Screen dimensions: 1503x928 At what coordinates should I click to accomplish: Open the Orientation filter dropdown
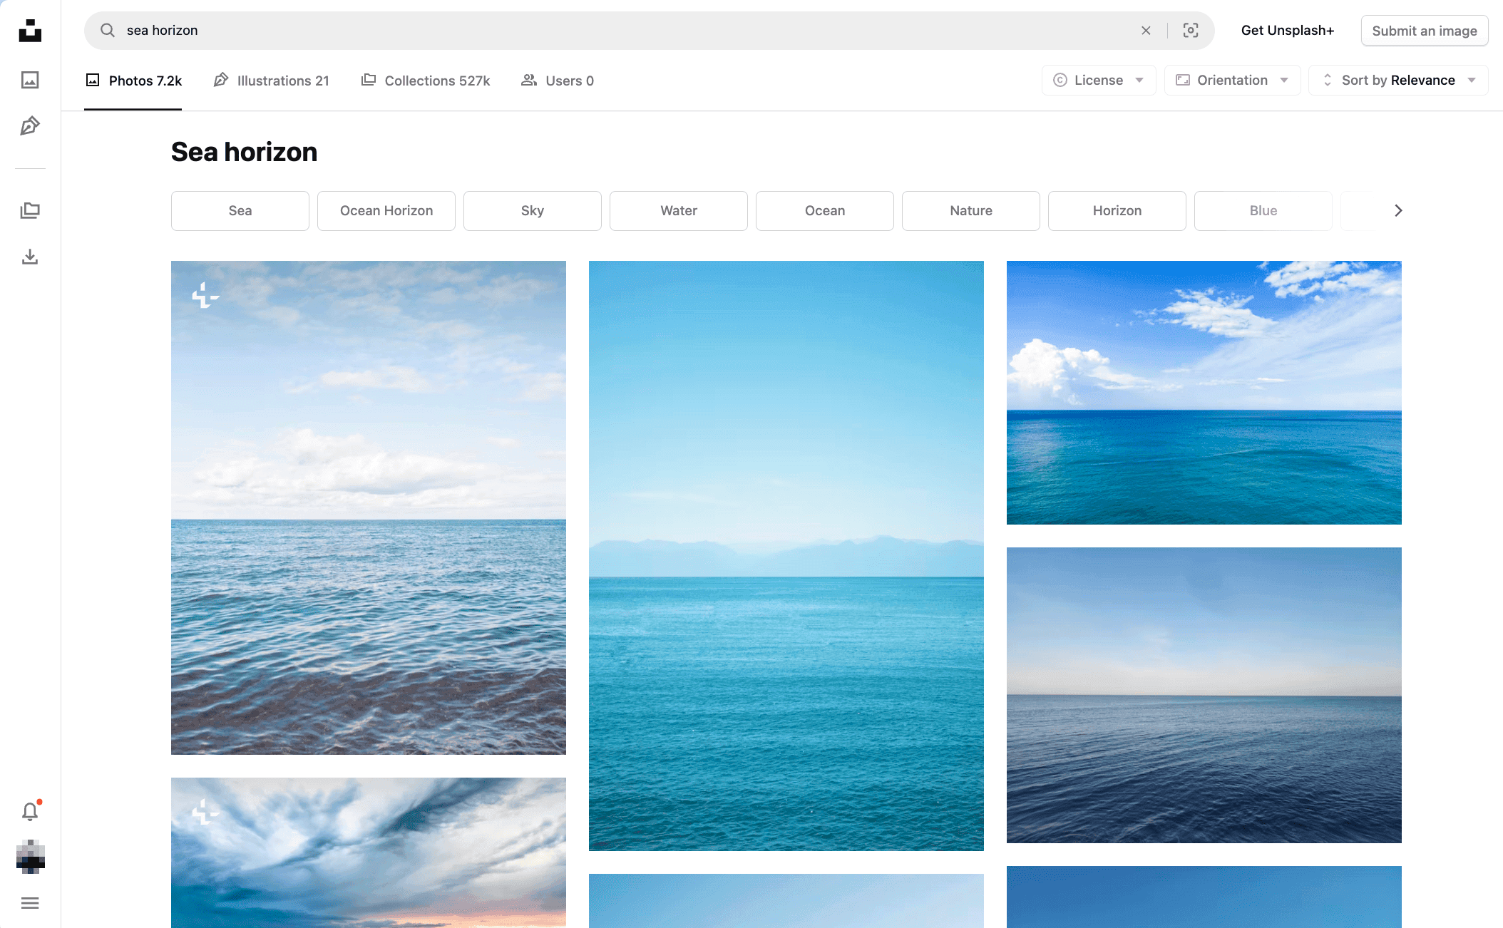(x=1232, y=80)
